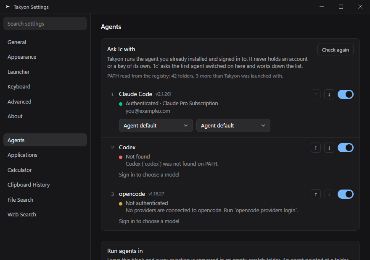The height and width of the screenshot is (260, 370).
Task: Click the Check again button
Action: [x=336, y=49]
